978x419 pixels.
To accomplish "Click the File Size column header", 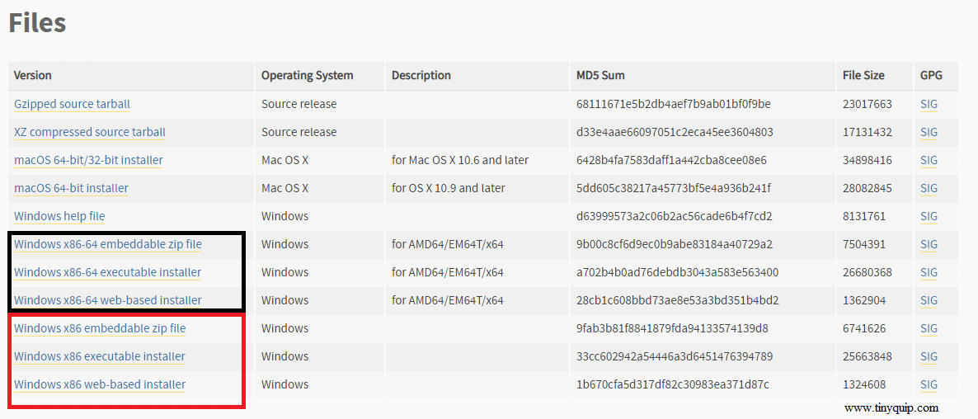I will (863, 75).
